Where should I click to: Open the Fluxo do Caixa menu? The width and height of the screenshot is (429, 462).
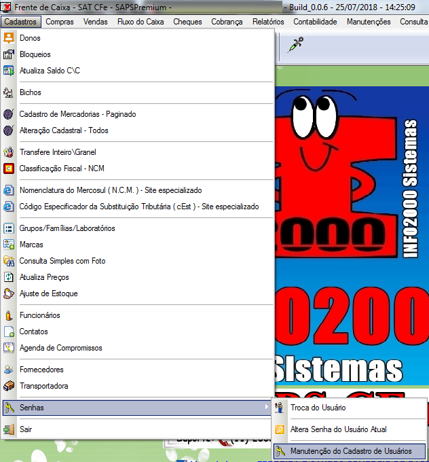coord(141,22)
